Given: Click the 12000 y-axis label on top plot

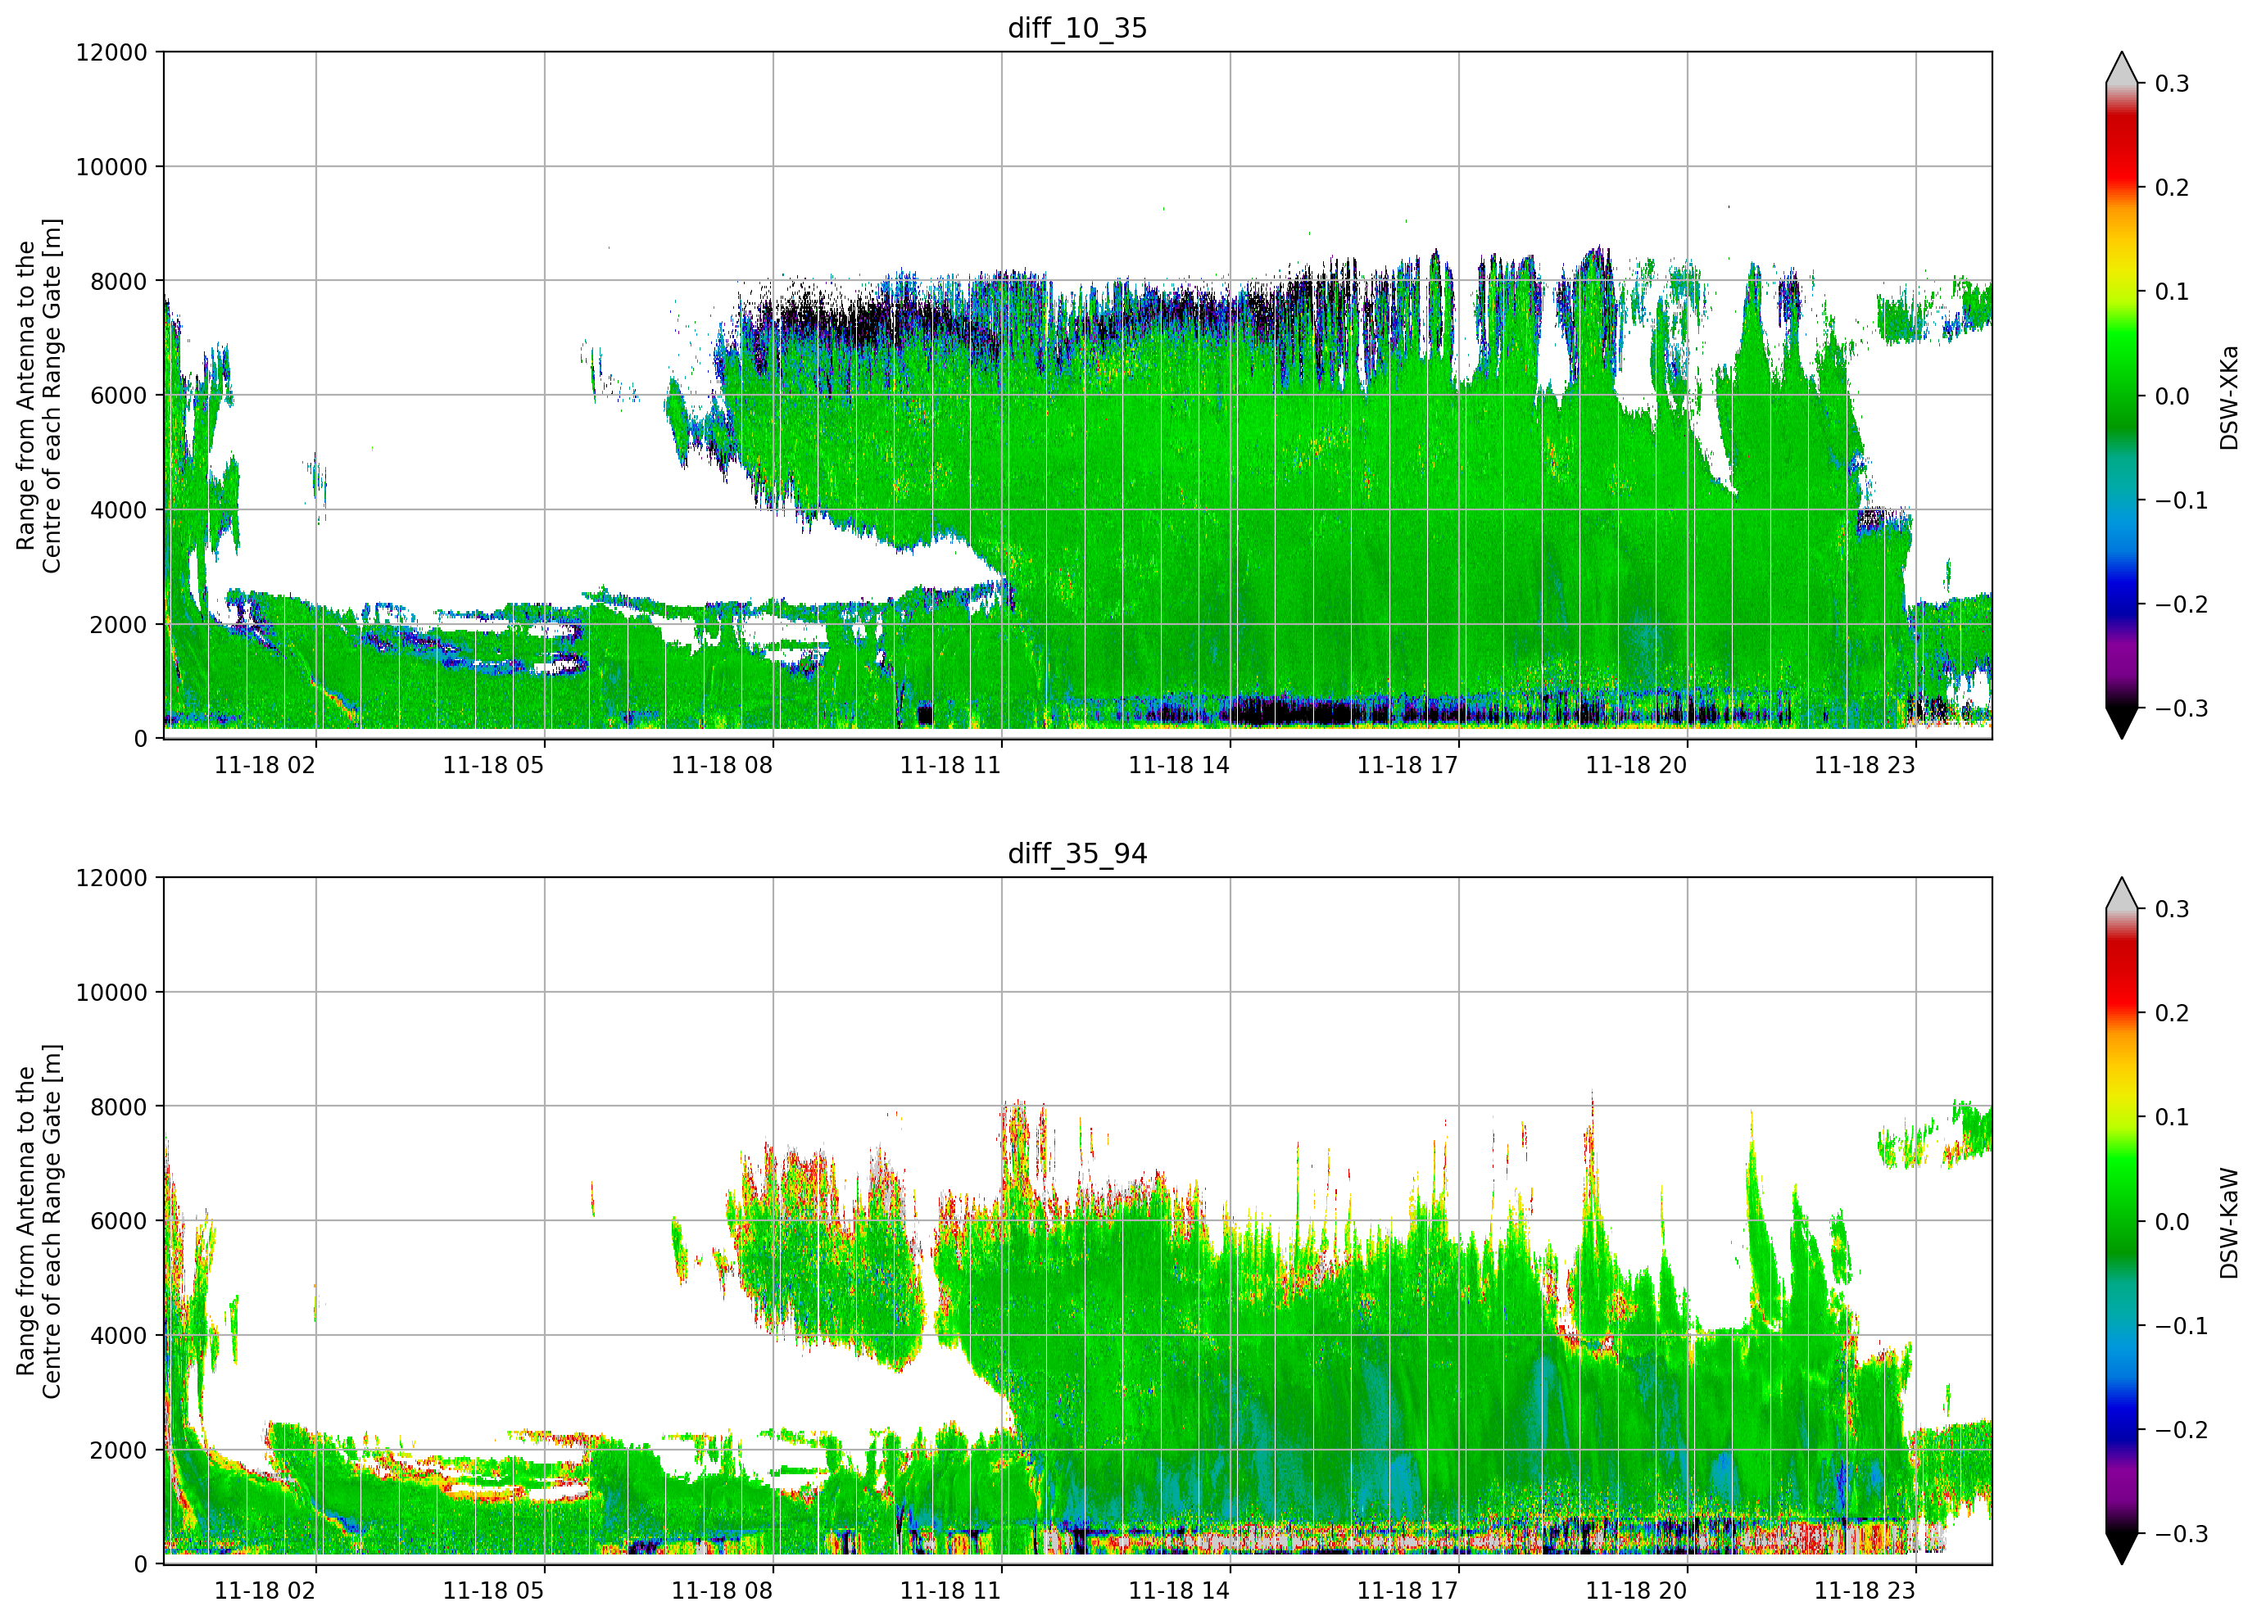Looking at the screenshot, I should (111, 52).
